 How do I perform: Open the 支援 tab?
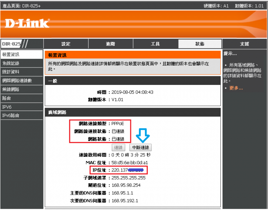click(245, 44)
